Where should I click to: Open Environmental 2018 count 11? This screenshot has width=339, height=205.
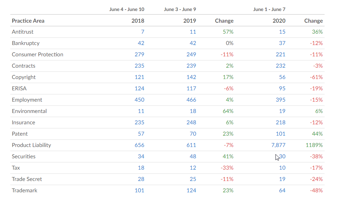click(x=141, y=111)
